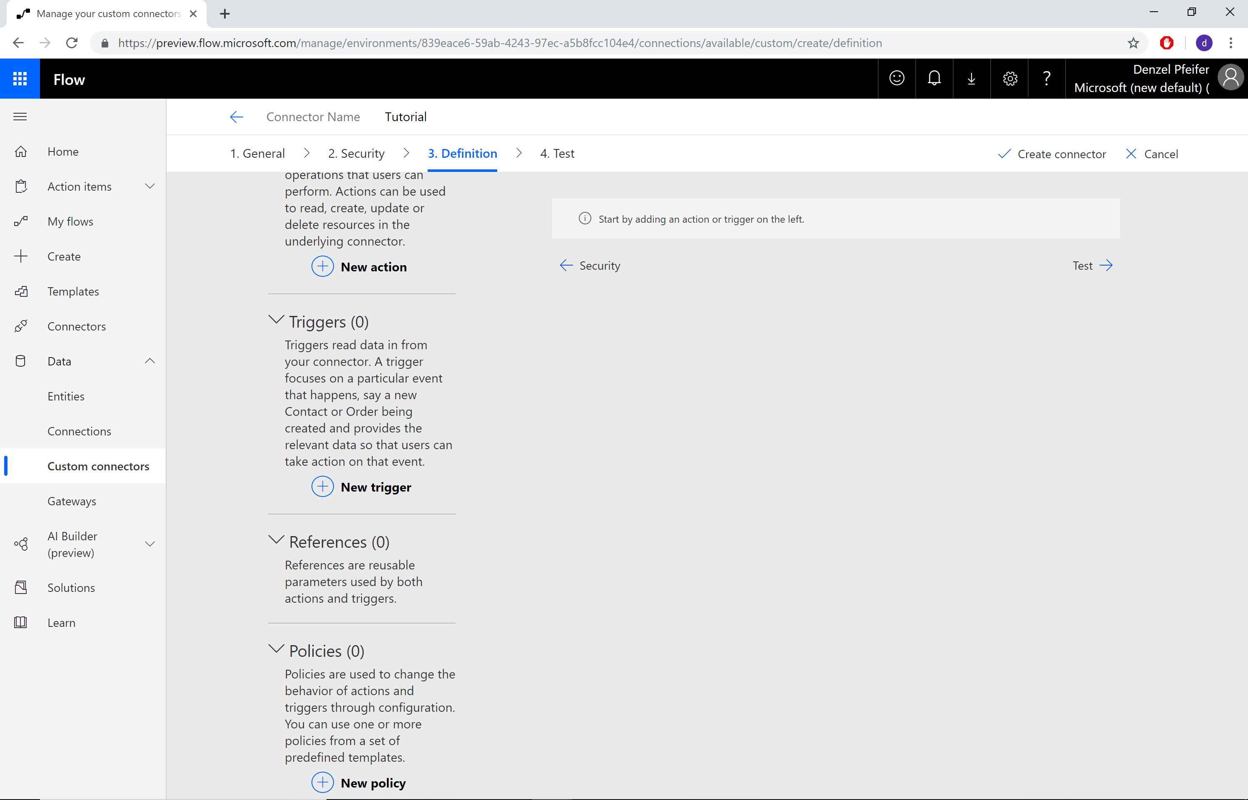Open Custom connectors sidebar menu
Viewport: 1248px width, 800px height.
pyautogui.click(x=98, y=465)
